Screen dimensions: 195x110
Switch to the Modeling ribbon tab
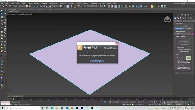(x=13, y=9)
